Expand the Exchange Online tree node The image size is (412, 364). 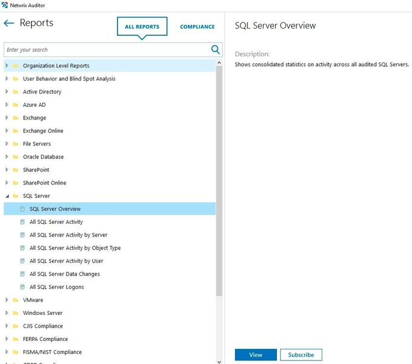7,130
